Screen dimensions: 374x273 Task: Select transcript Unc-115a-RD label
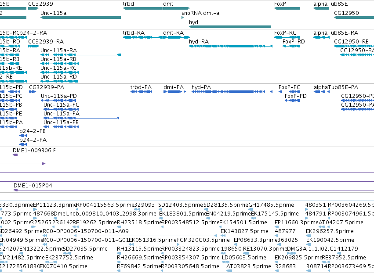click(59, 77)
